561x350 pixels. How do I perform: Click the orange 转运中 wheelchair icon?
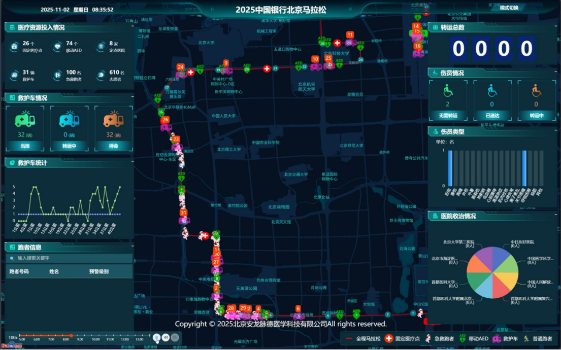coord(536,91)
